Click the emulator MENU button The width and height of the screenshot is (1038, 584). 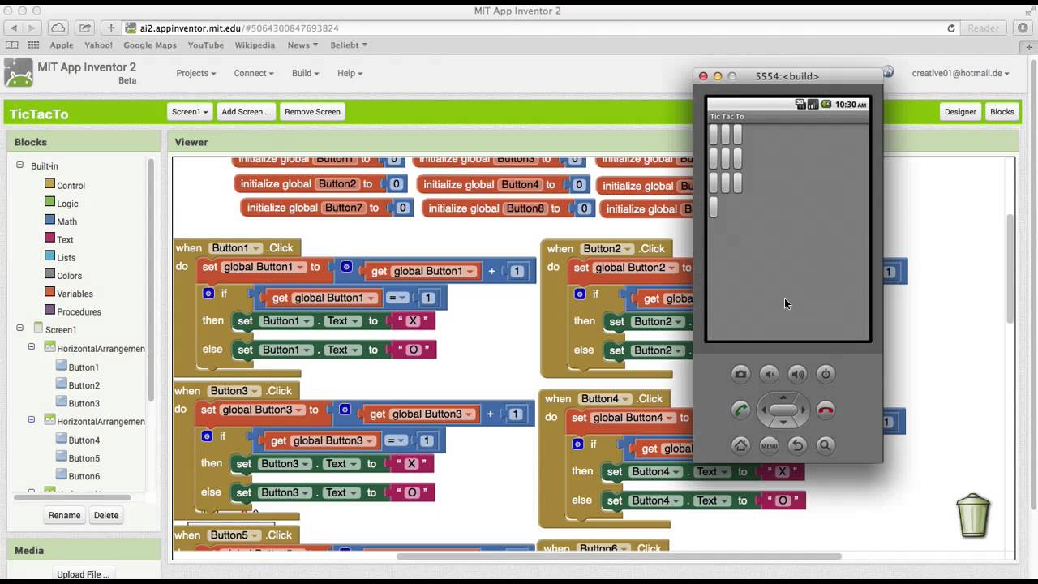pos(769,445)
